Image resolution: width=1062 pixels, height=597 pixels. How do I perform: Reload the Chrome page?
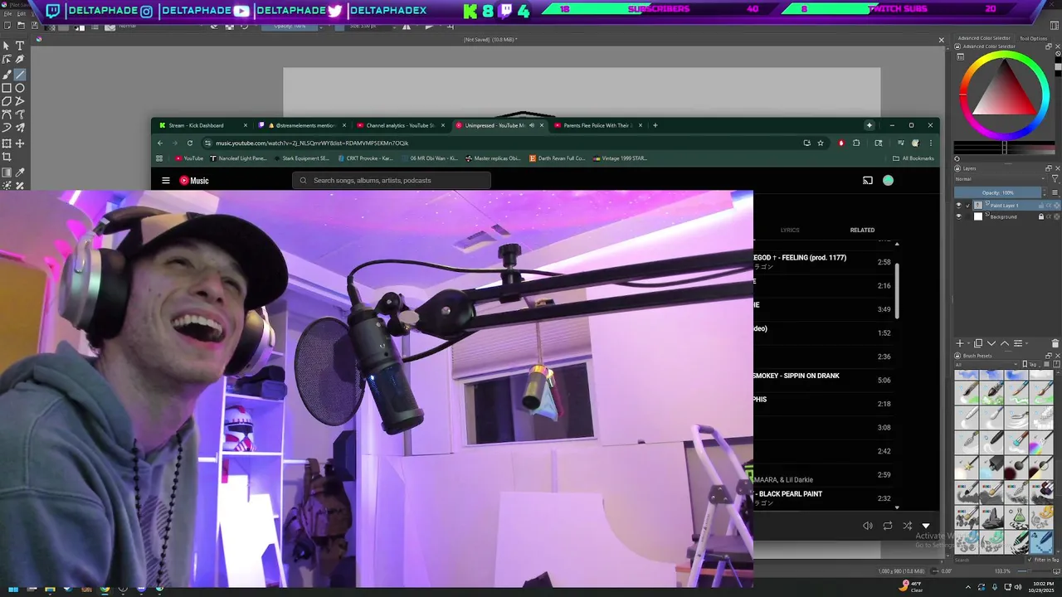pyautogui.click(x=190, y=143)
